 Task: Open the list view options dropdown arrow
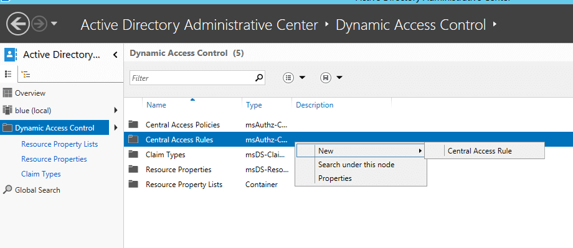point(302,78)
